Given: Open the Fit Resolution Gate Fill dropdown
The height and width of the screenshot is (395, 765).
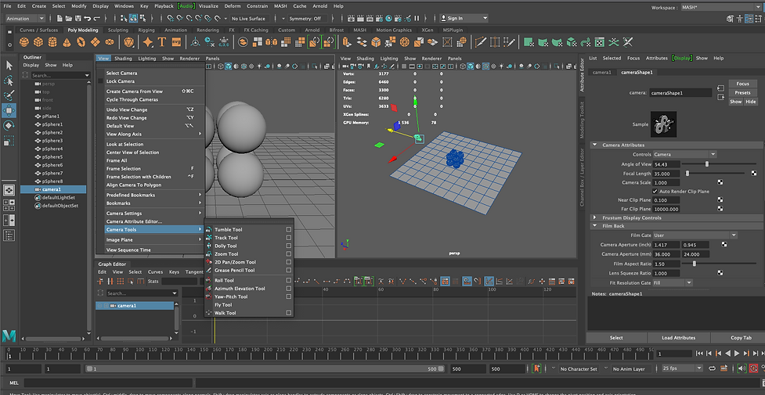Looking at the screenshot, I should pos(673,283).
